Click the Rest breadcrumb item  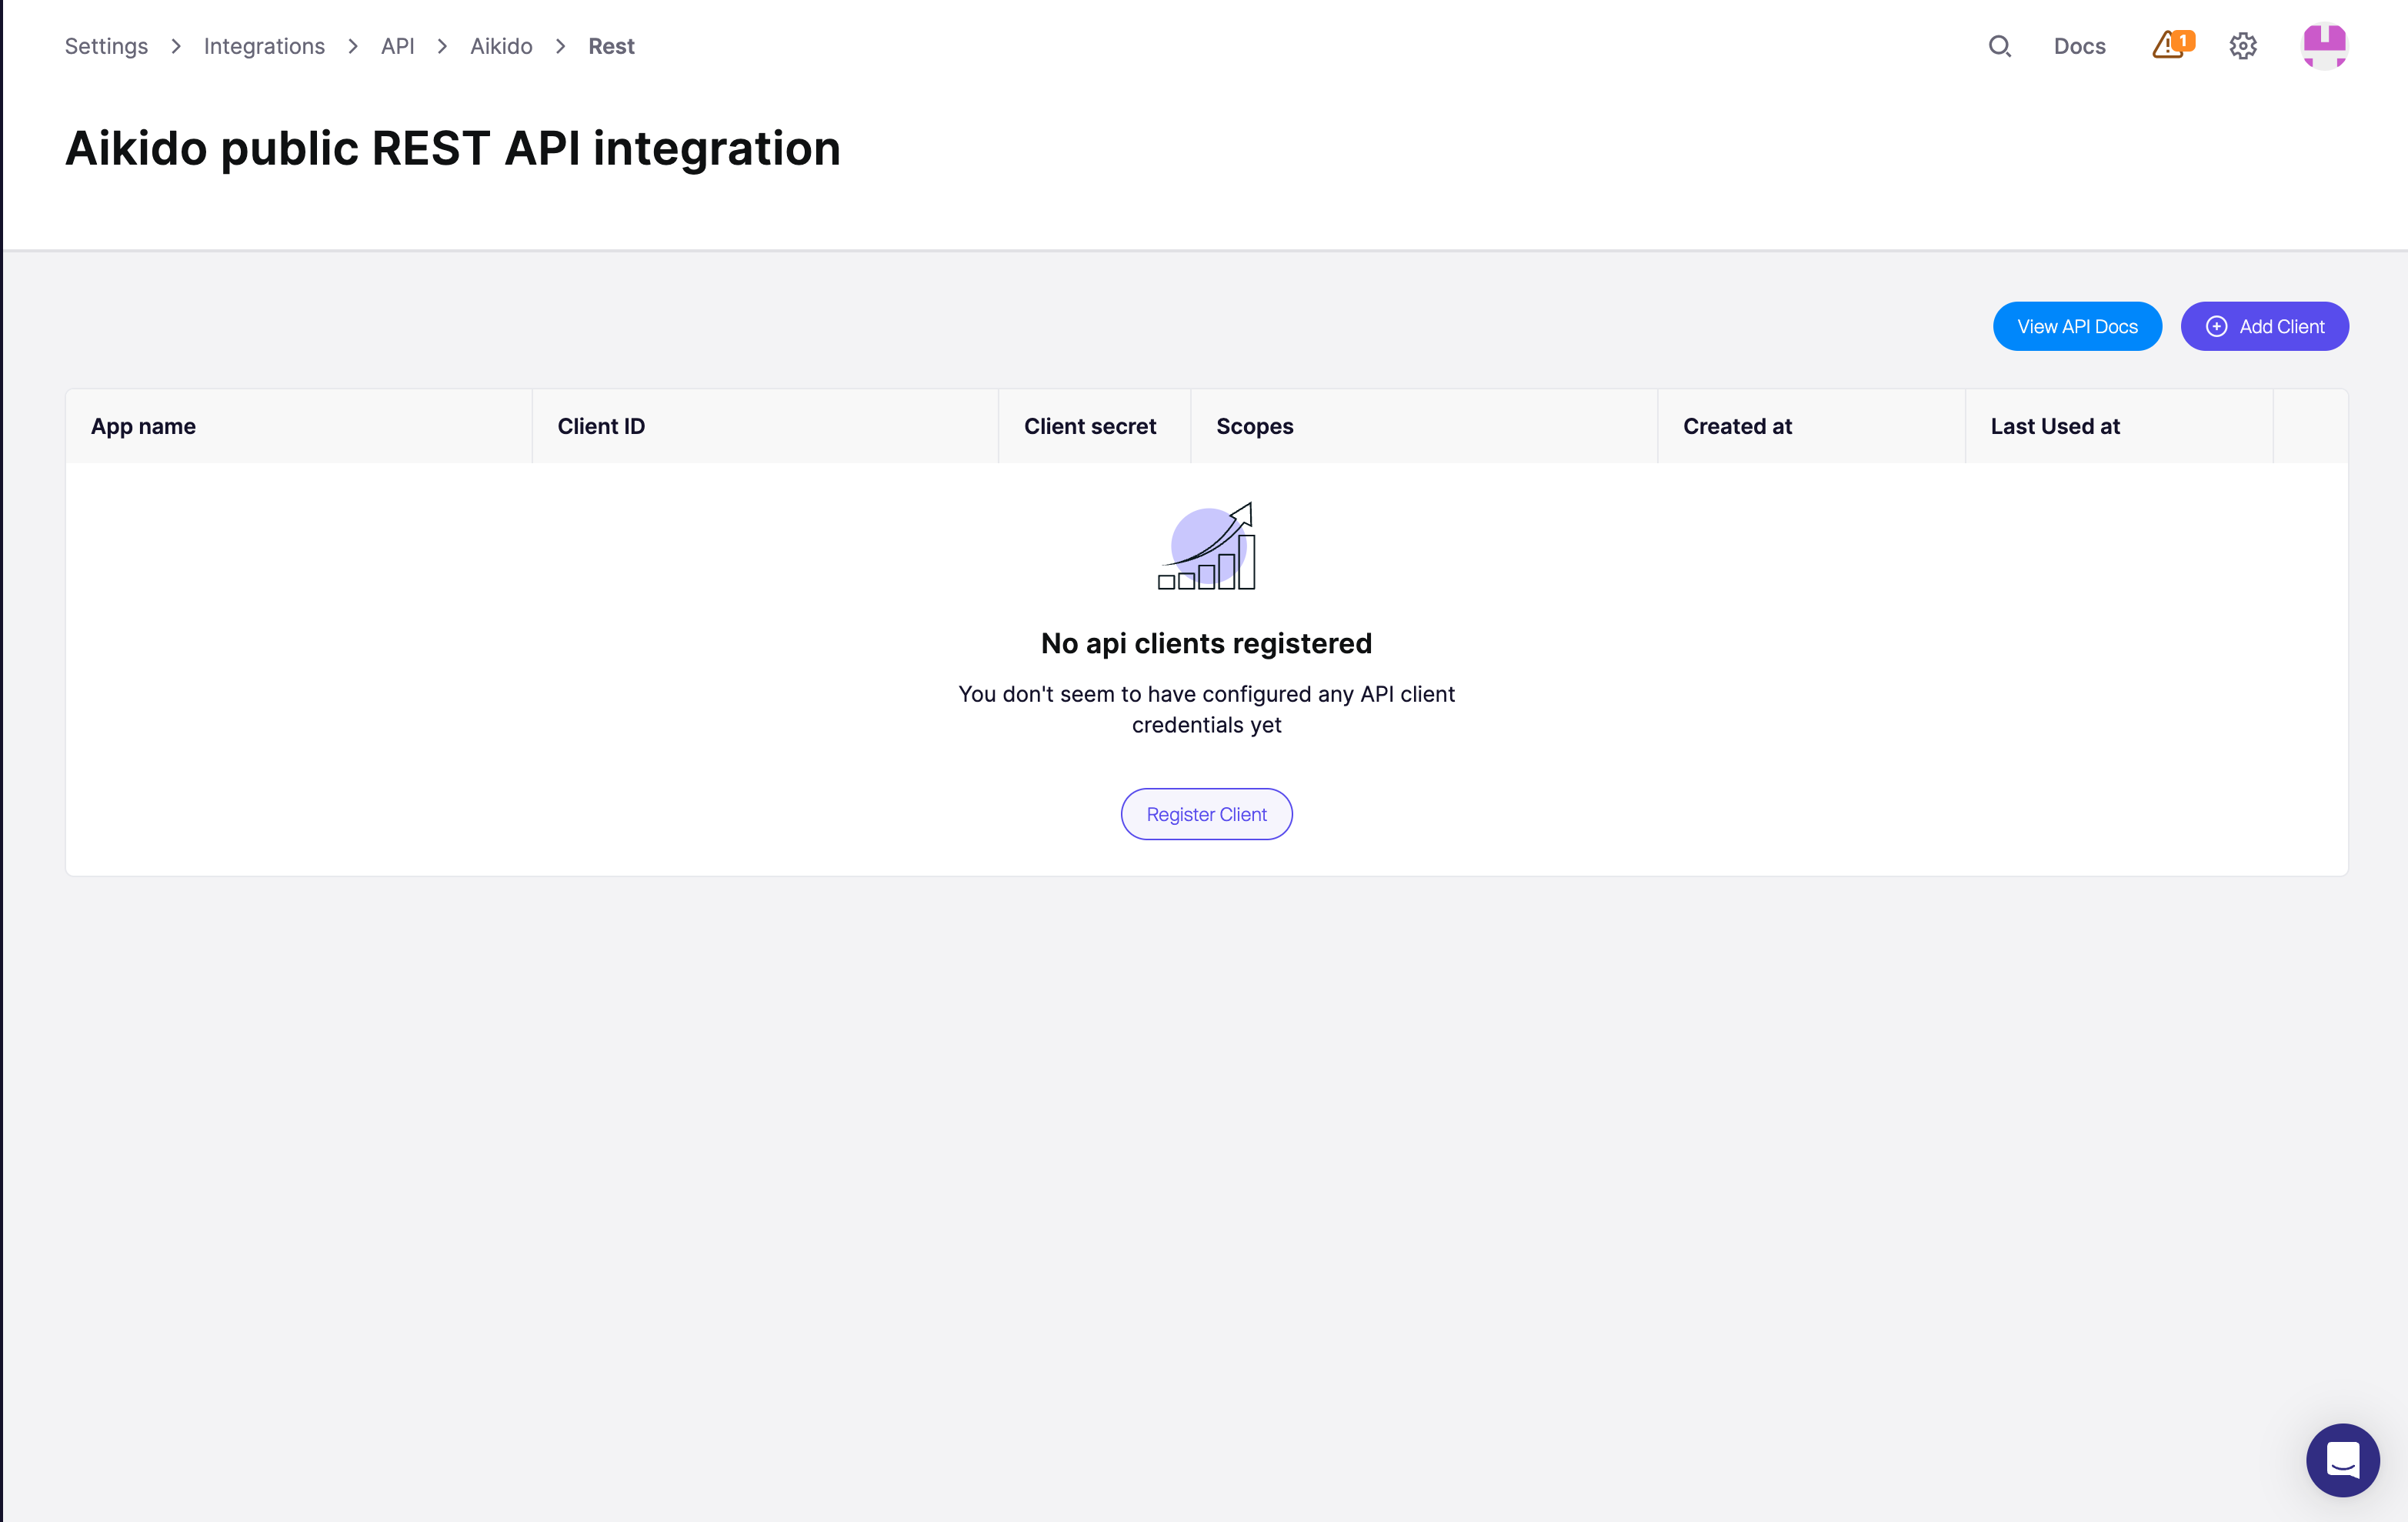pos(611,46)
